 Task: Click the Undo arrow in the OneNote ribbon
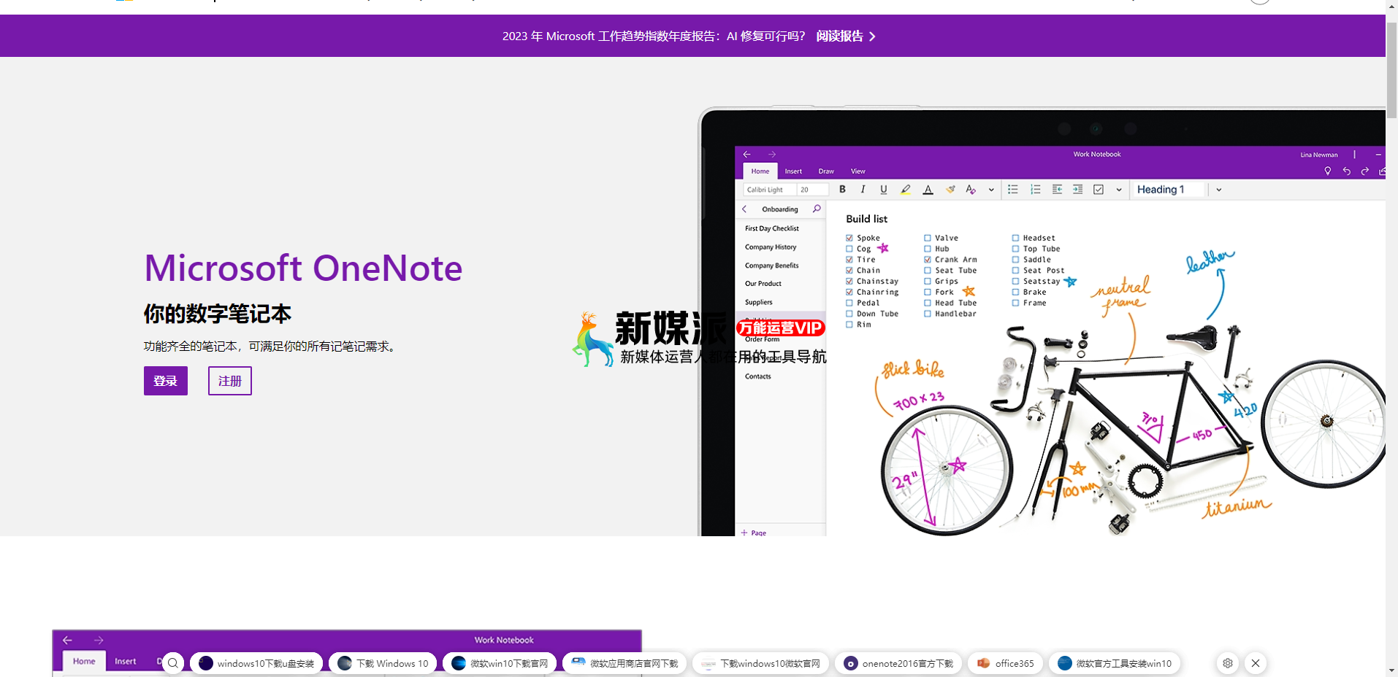[1346, 171]
